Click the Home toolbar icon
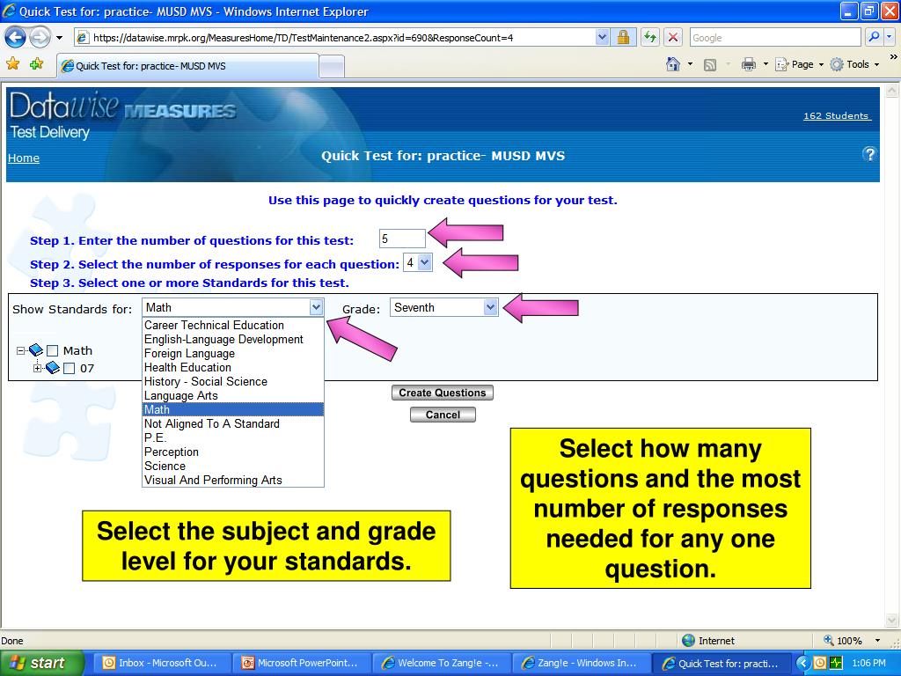 coord(673,64)
